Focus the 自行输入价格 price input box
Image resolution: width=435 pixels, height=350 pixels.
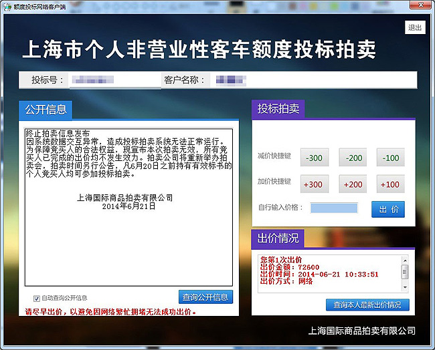coord(338,208)
